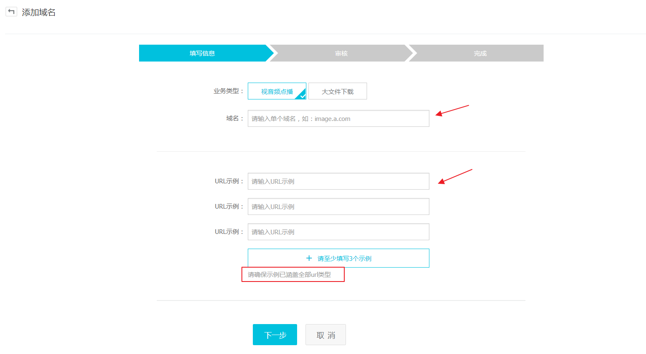Go to the 审核 step
The height and width of the screenshot is (354, 646).
click(341, 54)
